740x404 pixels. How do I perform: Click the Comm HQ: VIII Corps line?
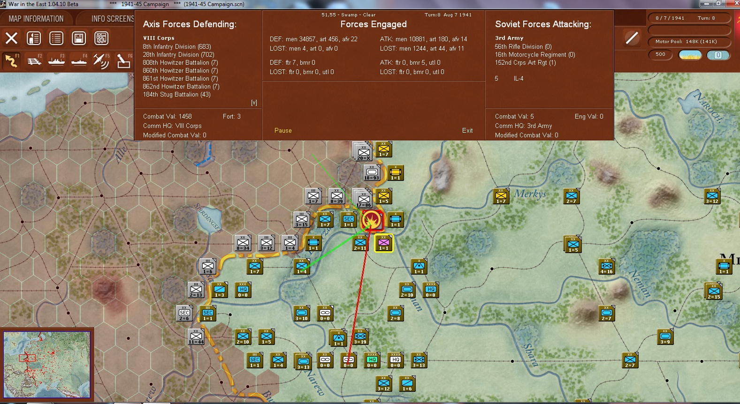[172, 126]
